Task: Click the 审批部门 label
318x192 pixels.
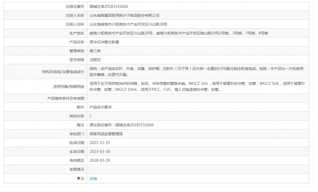Action: 77,134
